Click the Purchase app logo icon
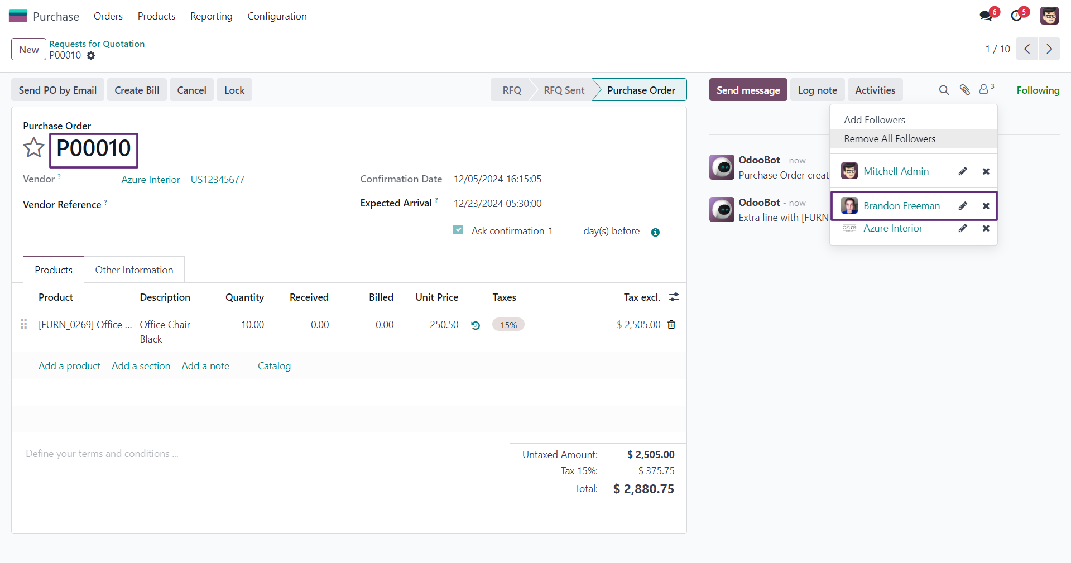 point(18,16)
